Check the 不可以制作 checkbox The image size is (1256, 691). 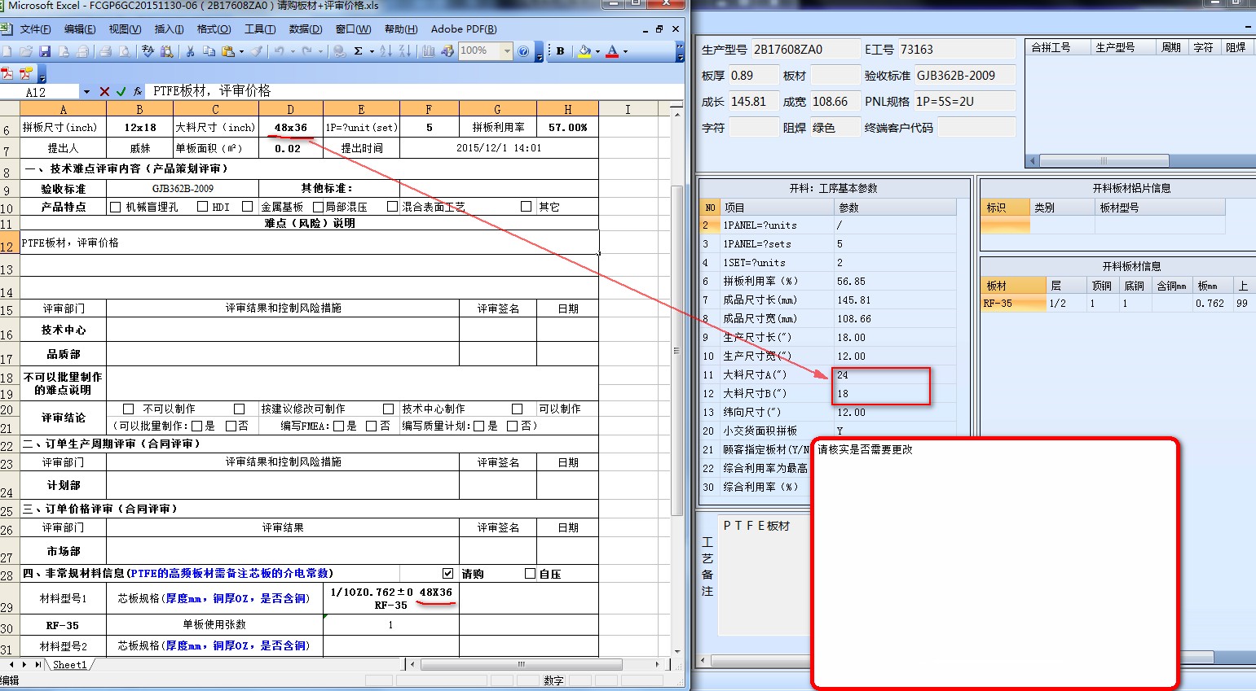point(128,409)
